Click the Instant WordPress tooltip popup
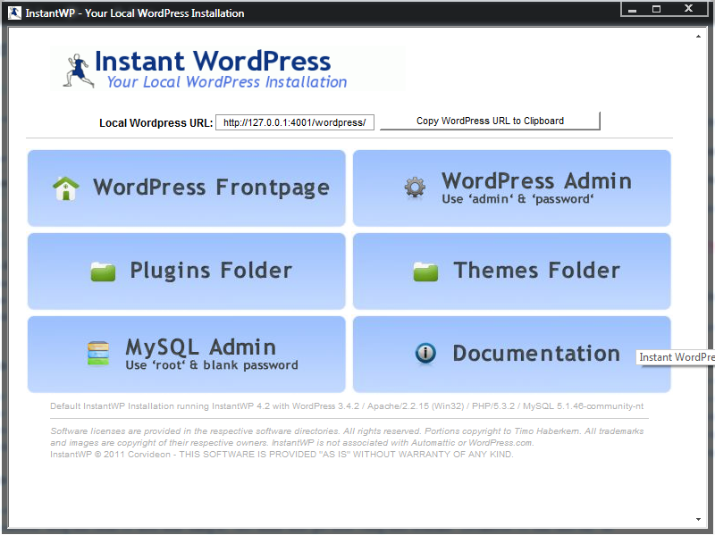715x535 pixels. (x=677, y=357)
